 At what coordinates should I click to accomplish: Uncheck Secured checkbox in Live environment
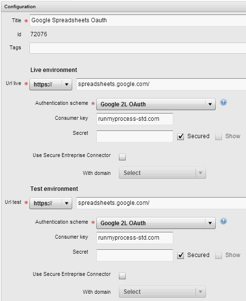181,137
